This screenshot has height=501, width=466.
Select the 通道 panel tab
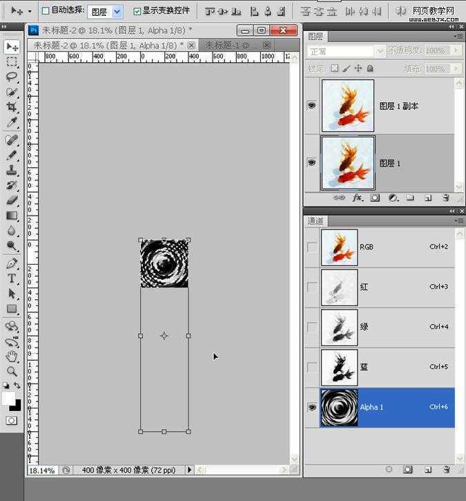pos(315,220)
